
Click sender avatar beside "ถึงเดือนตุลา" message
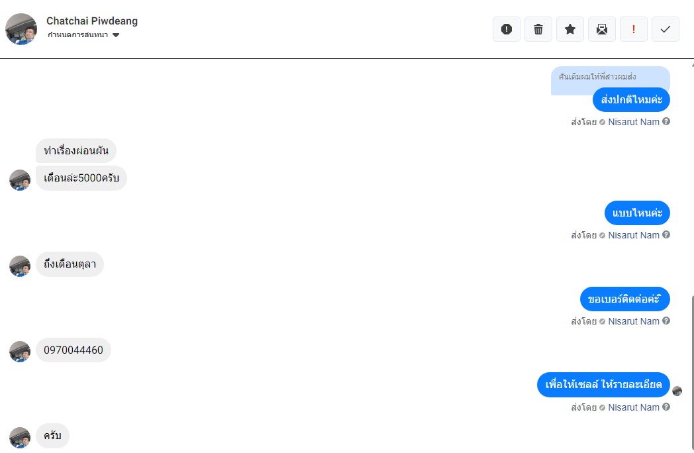[20, 266]
